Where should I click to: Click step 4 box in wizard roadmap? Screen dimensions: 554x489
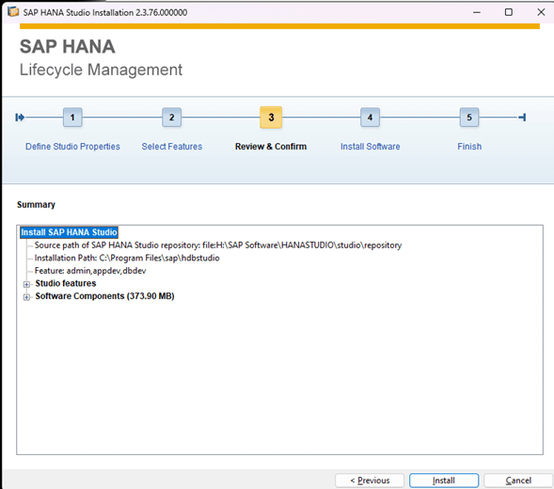click(x=370, y=118)
